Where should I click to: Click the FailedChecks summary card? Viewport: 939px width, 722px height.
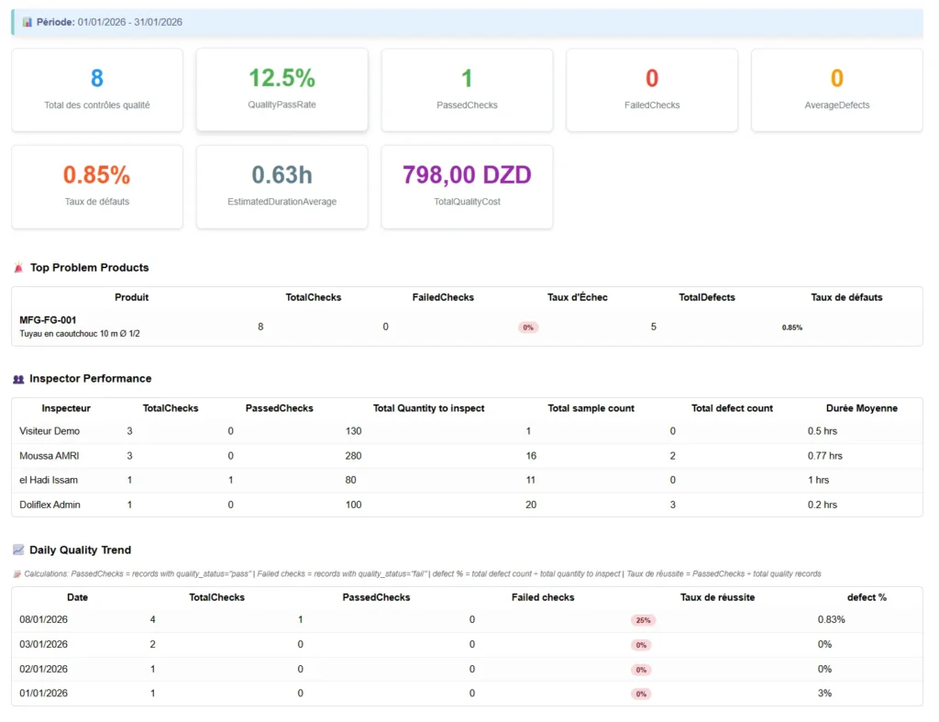click(x=651, y=90)
